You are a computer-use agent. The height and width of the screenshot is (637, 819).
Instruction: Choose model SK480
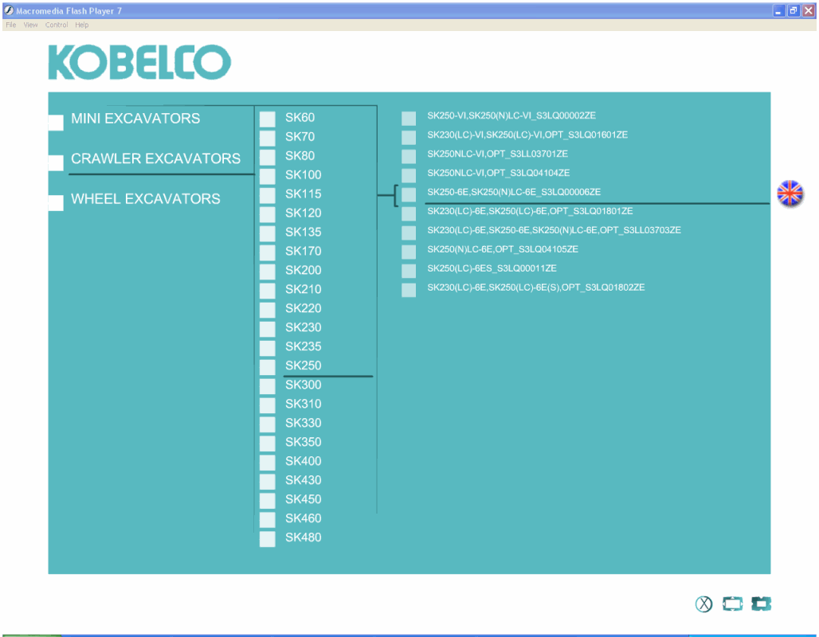tap(303, 537)
